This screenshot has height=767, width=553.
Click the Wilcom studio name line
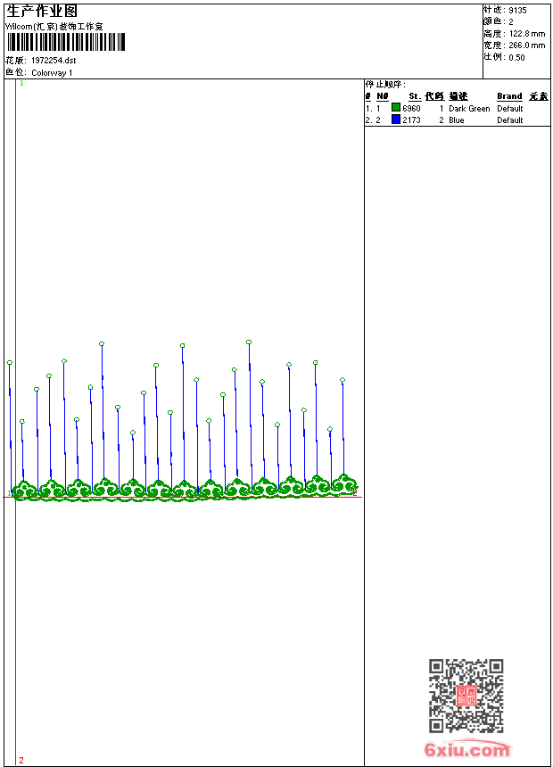point(54,27)
